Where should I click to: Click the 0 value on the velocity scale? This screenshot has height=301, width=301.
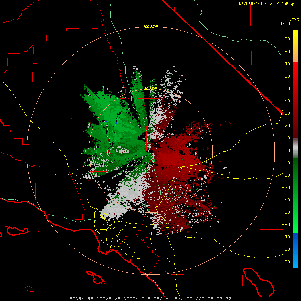pyautogui.click(x=289, y=150)
